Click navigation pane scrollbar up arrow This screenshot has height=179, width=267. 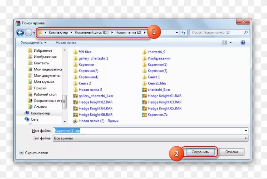(x=65, y=50)
